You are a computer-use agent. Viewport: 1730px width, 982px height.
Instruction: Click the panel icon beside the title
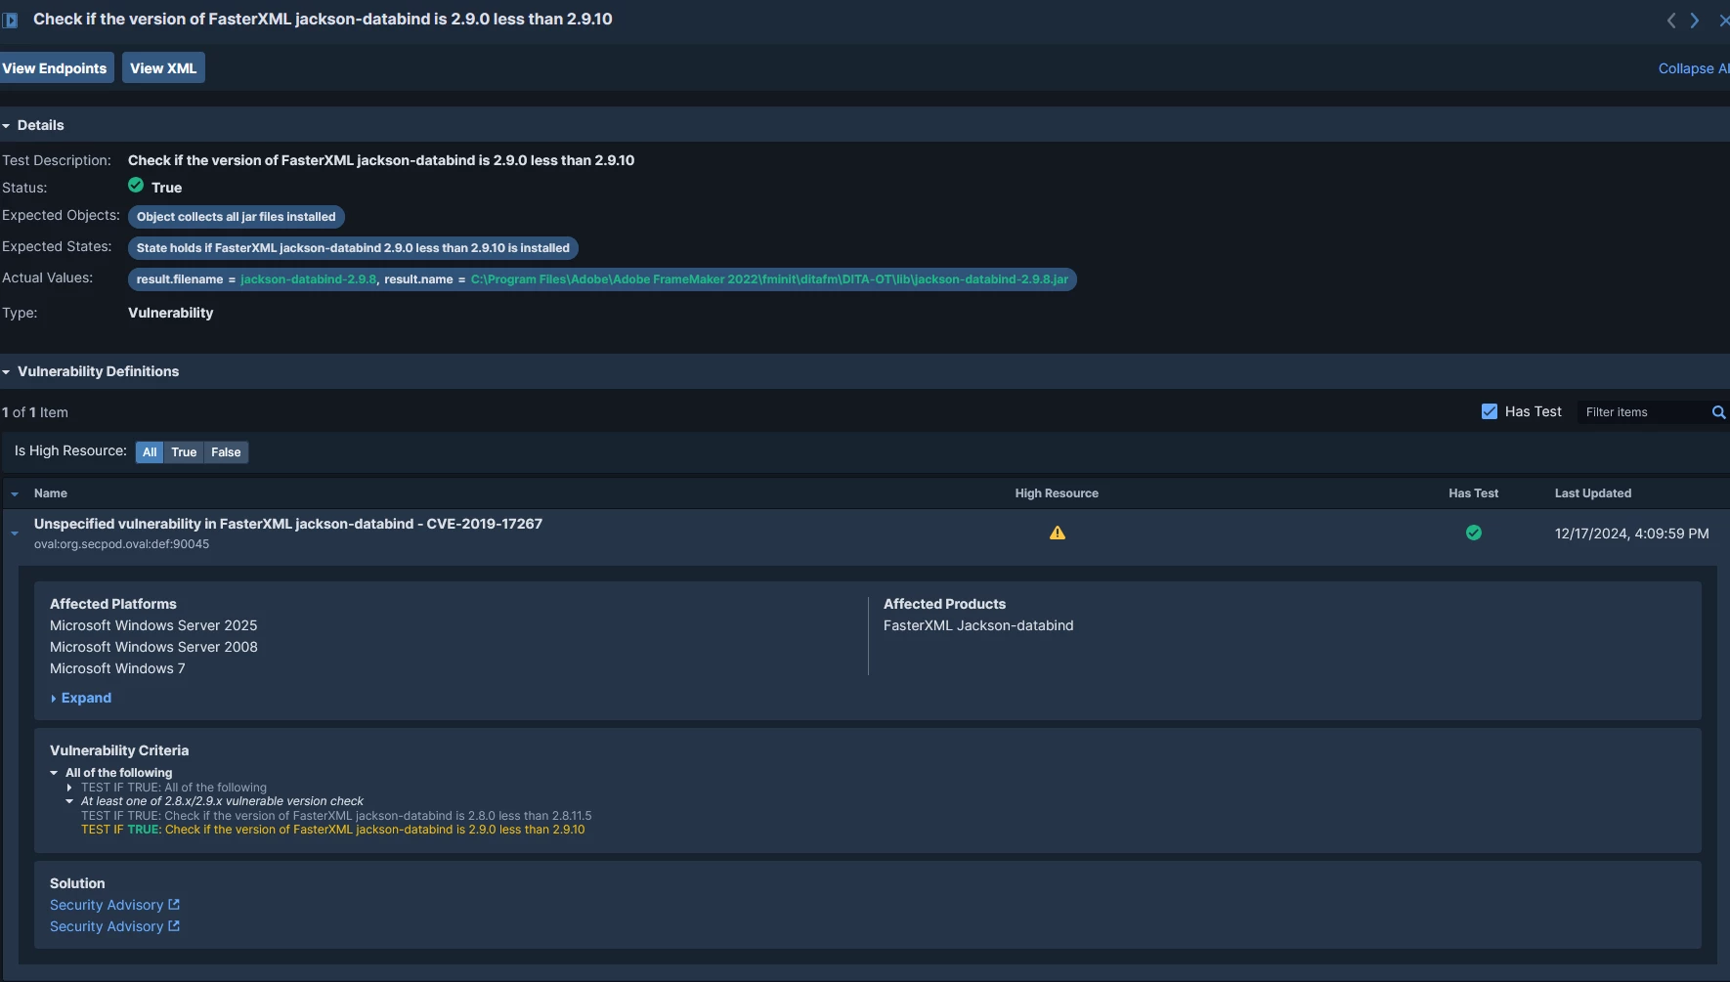(x=10, y=20)
